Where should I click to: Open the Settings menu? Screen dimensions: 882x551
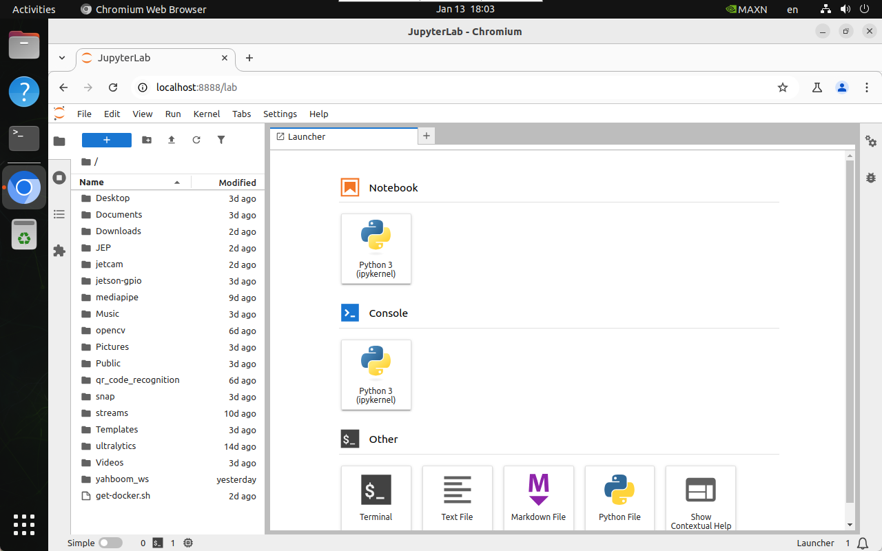click(280, 114)
